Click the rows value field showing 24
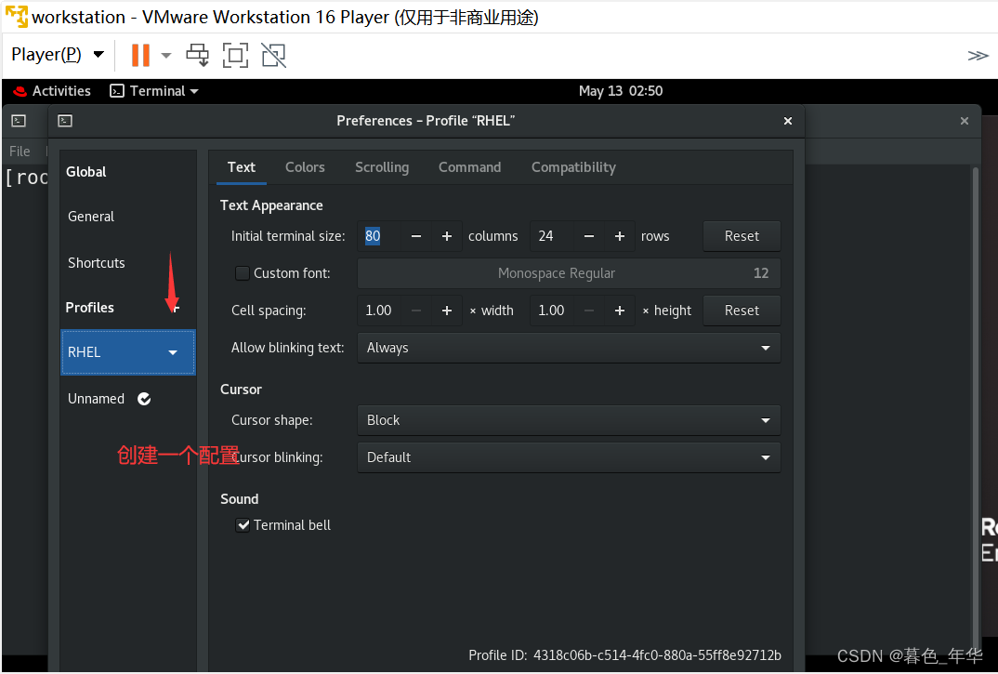The height and width of the screenshot is (674, 998). click(x=552, y=236)
